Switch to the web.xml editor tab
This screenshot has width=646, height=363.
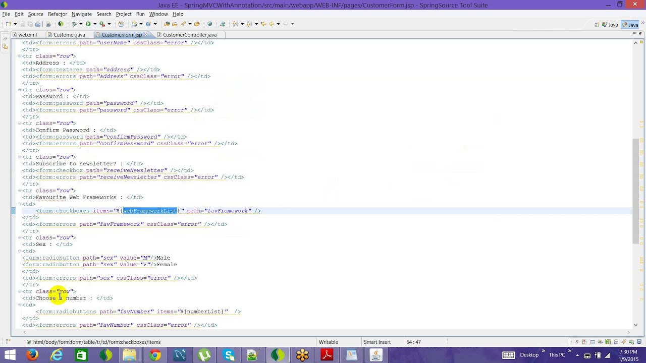coord(27,35)
